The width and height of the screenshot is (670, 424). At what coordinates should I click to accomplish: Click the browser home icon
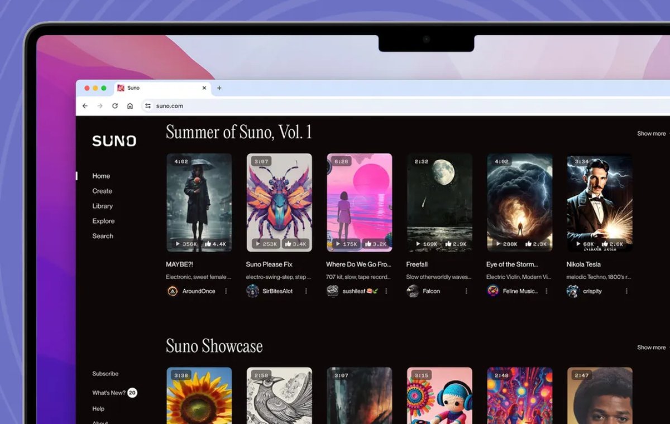(130, 106)
